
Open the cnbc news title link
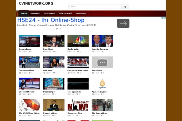tap(48, 70)
